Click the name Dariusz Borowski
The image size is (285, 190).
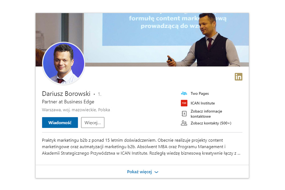(x=66, y=94)
